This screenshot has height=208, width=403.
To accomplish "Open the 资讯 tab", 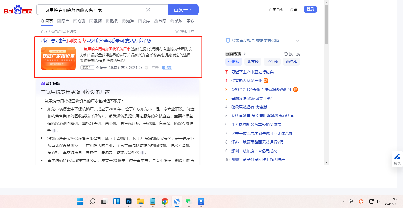I will click(79, 21).
